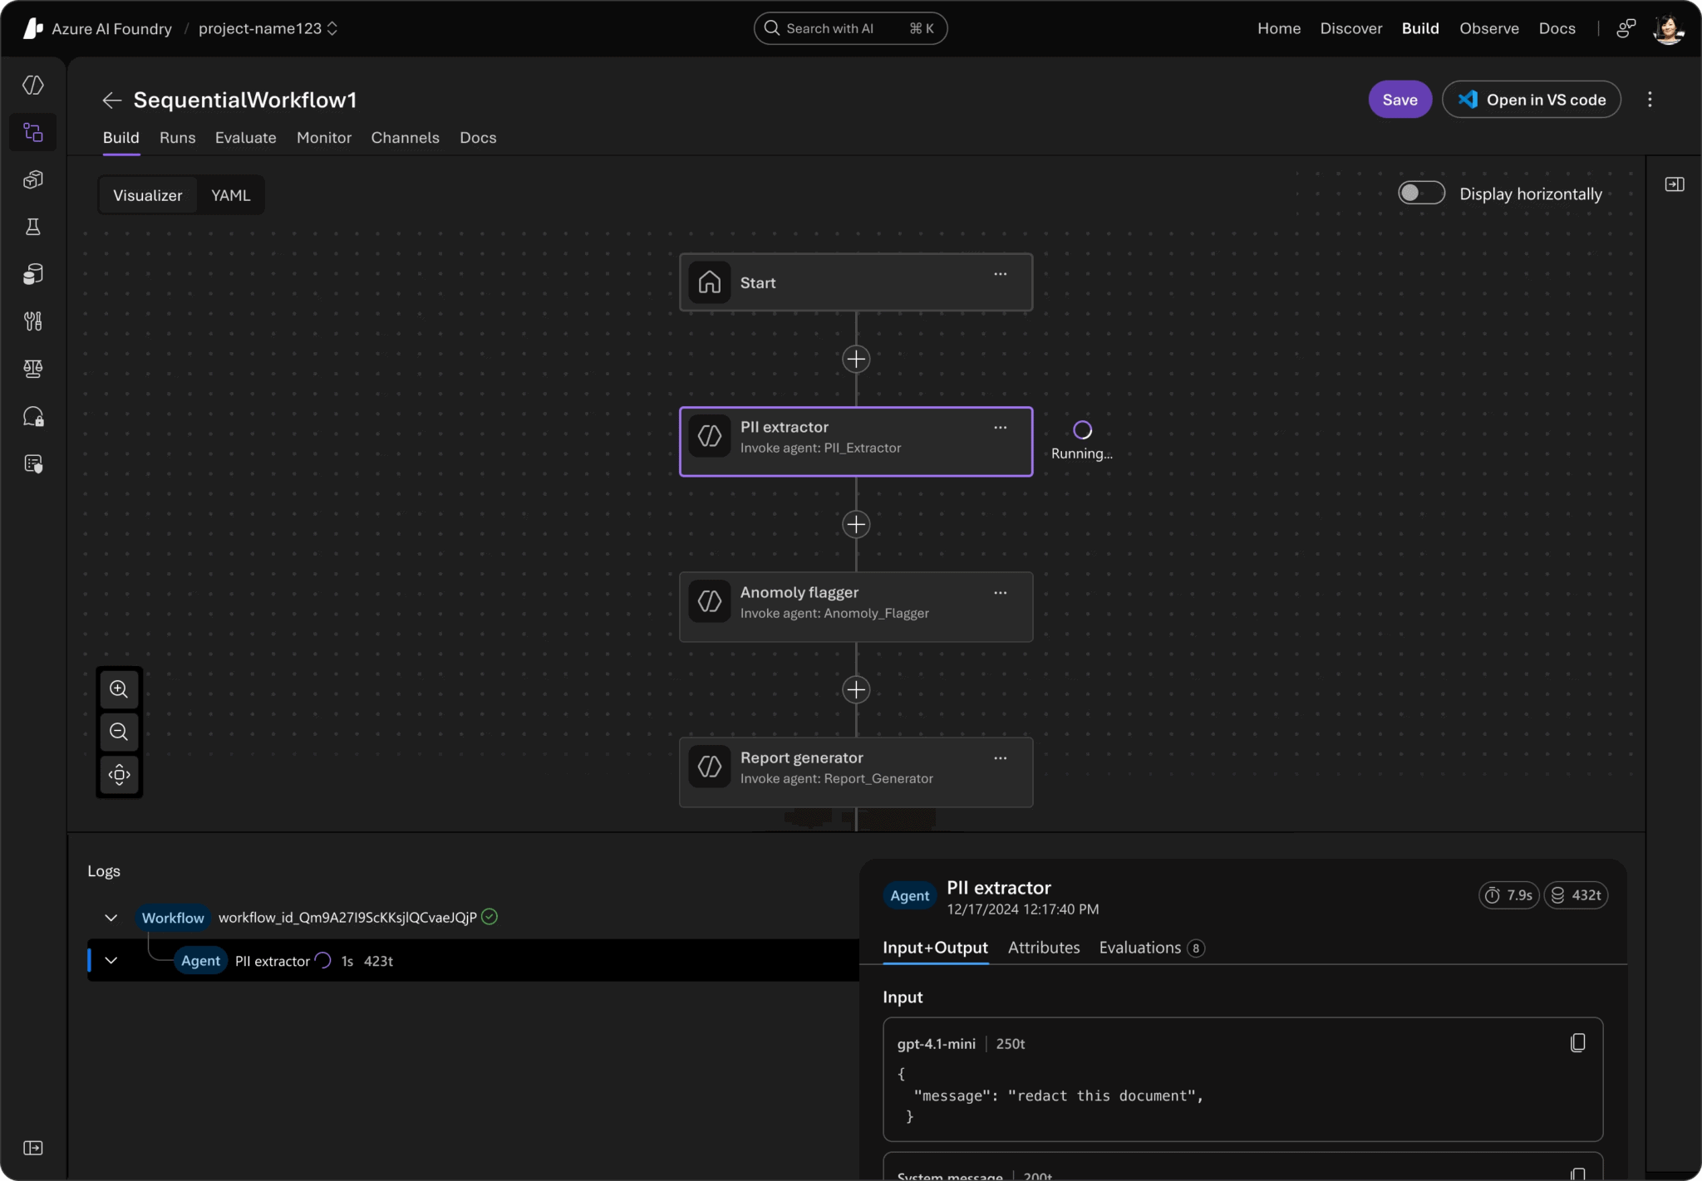Open the content safety chat-lock icon in sidebar
Screen dimensions: 1702x1181
pyautogui.click(x=33, y=416)
